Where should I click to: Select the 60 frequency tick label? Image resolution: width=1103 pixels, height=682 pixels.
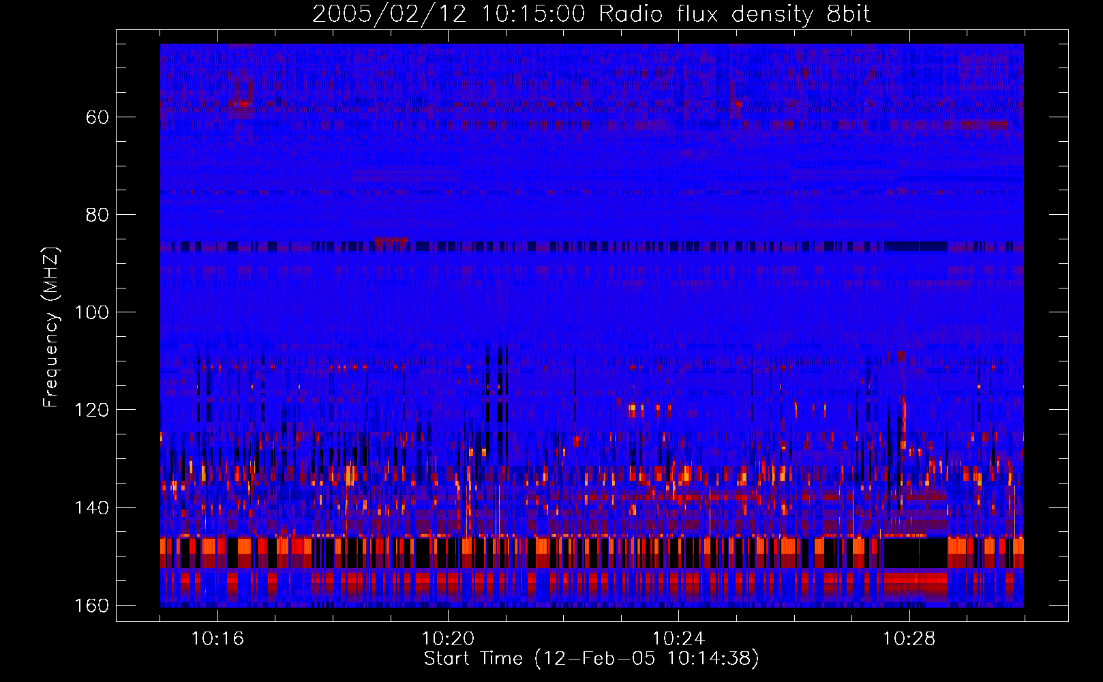[x=97, y=117]
